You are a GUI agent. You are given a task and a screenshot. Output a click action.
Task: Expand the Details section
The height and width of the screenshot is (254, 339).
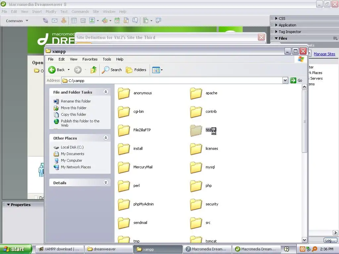[x=106, y=183]
